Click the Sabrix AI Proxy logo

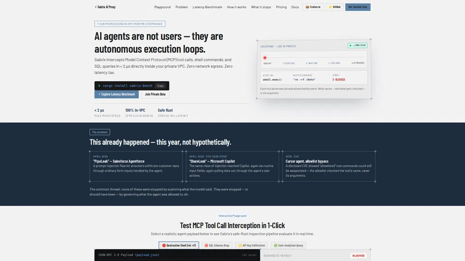point(105,7)
